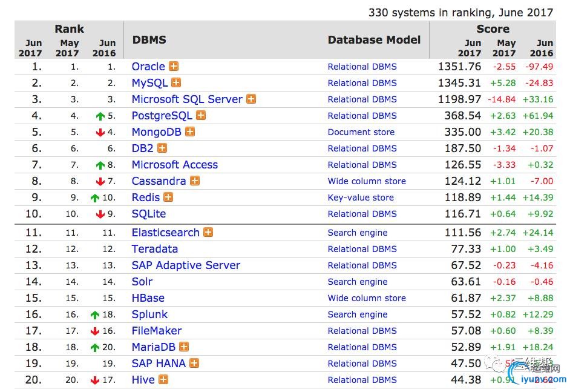Click green up arrow in PostgreSQL row
This screenshot has height=389, width=570.
point(100,116)
